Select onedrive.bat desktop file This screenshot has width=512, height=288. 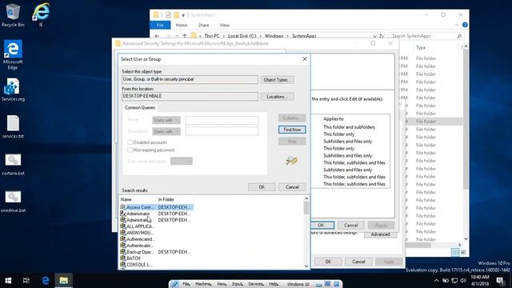coord(13,202)
